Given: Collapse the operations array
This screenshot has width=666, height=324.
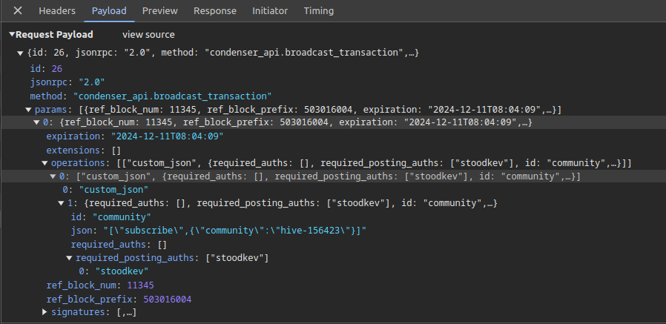Looking at the screenshot, I should tap(44, 163).
